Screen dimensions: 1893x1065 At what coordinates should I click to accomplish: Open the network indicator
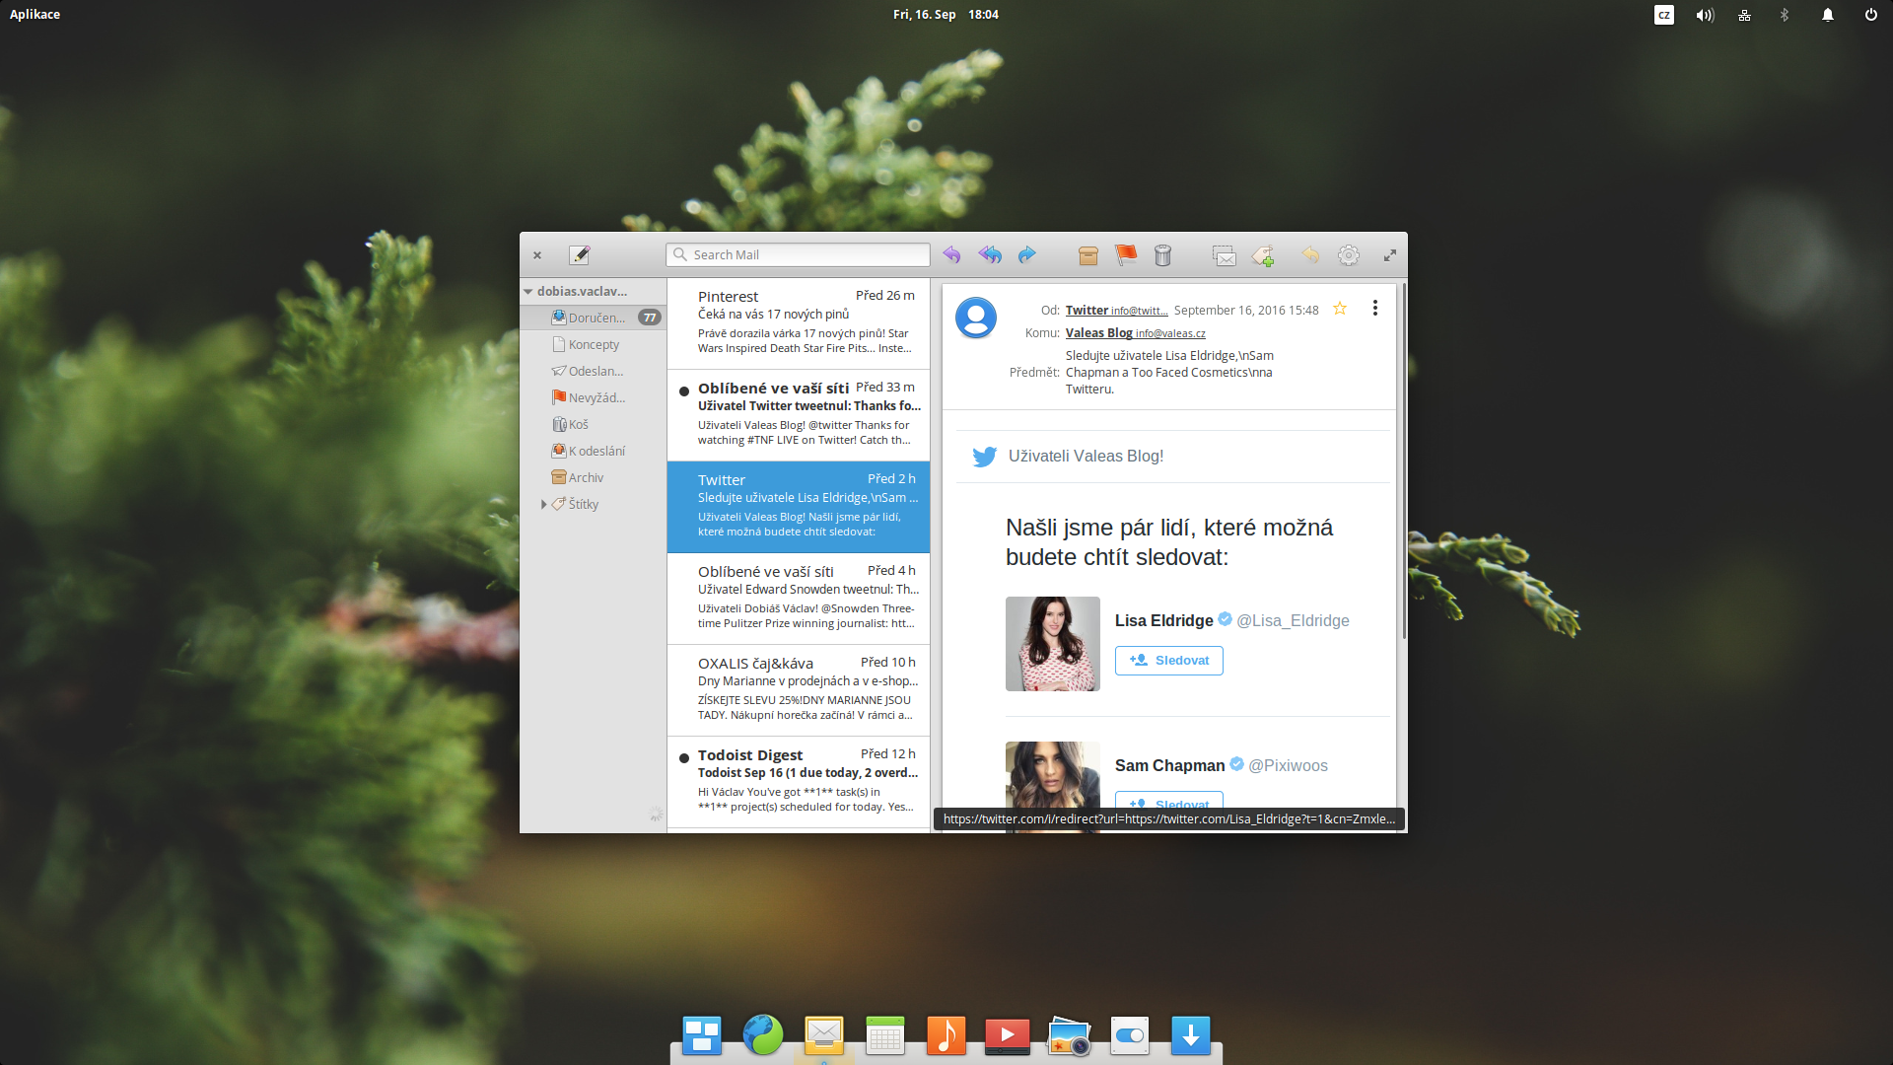(1744, 15)
